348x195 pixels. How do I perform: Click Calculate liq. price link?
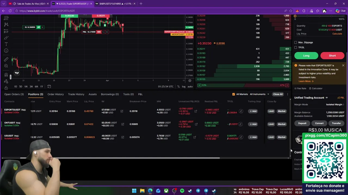pos(337,34)
